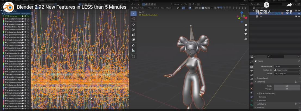This screenshot has width=301, height=111.
Task: Toggle X-ray in the viewport header
Action: (197, 8)
